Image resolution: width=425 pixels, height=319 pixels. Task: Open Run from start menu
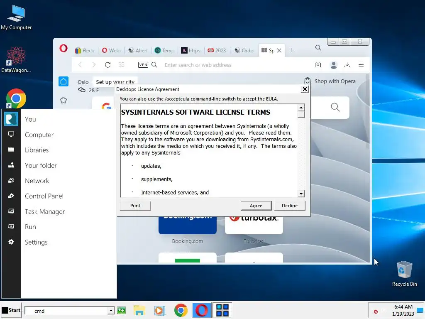[x=30, y=227]
